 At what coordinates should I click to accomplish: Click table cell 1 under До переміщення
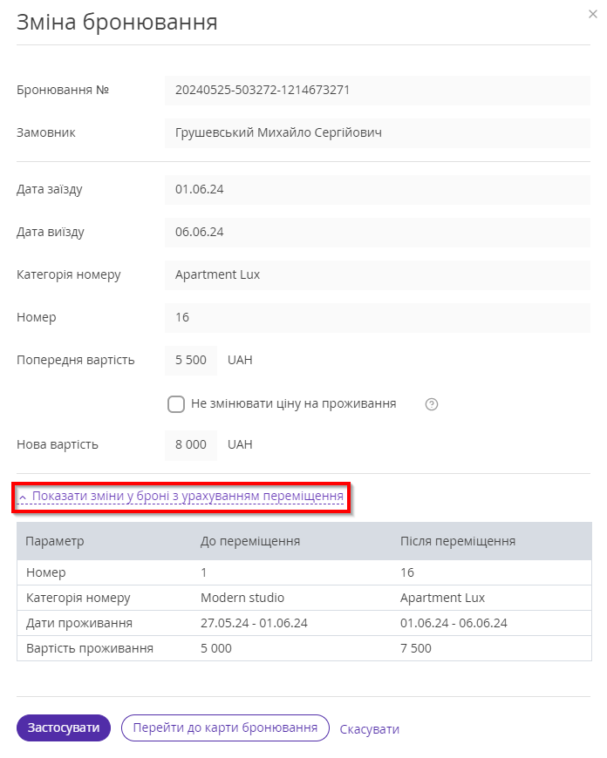[x=203, y=572]
